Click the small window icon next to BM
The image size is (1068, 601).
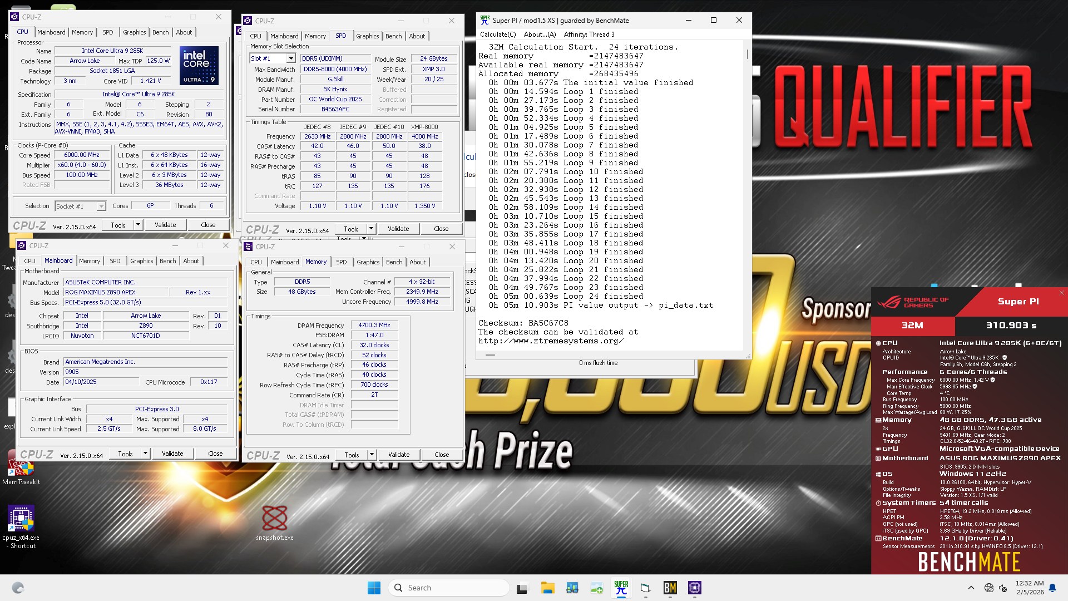point(645,588)
